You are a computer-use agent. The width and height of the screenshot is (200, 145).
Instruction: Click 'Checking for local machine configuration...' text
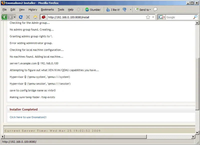point(36,50)
